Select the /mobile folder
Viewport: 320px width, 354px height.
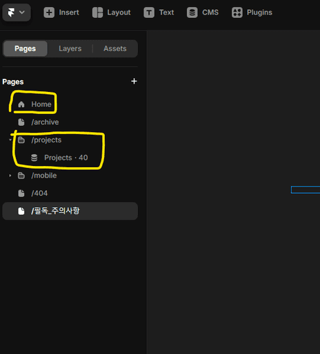(70, 176)
